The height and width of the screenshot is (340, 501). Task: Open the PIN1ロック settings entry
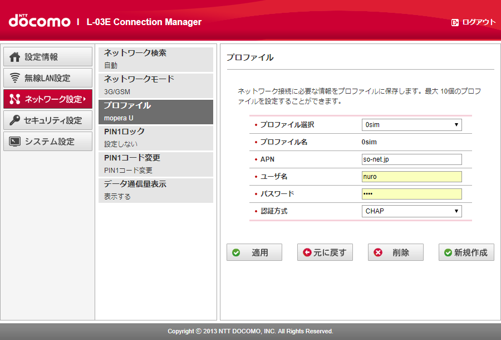coord(156,138)
